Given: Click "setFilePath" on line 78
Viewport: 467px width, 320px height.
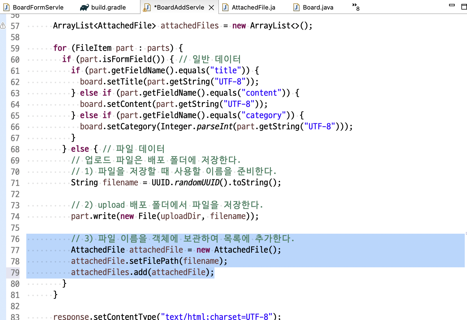Looking at the screenshot, I should point(154,261).
